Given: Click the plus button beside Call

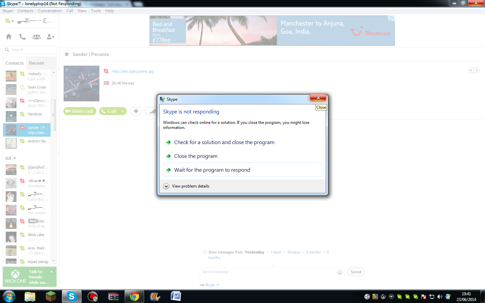Looking at the screenshot, I should (136, 111).
